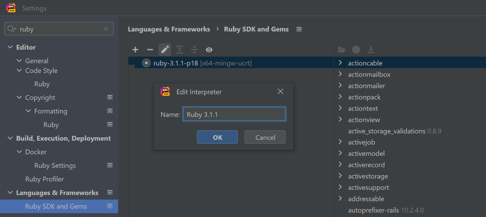486x217 pixels.
Task: Open the Ruby Settings page under Docker
Action: [x=55, y=166]
